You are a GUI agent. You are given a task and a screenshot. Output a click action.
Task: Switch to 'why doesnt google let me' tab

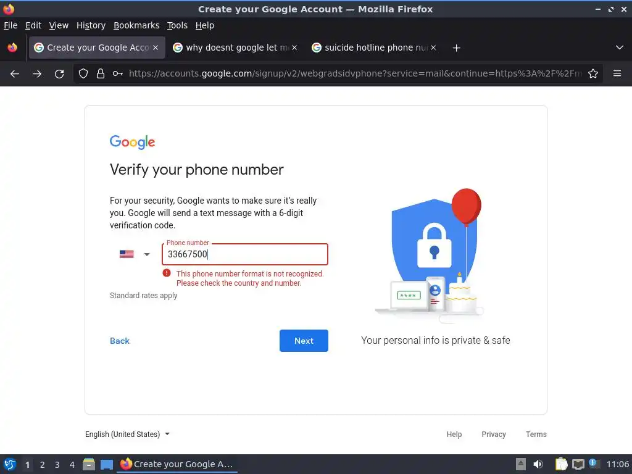pos(235,48)
